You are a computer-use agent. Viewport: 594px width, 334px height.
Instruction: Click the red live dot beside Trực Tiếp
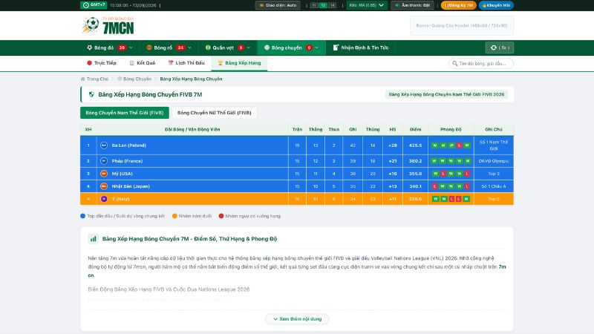point(89,63)
